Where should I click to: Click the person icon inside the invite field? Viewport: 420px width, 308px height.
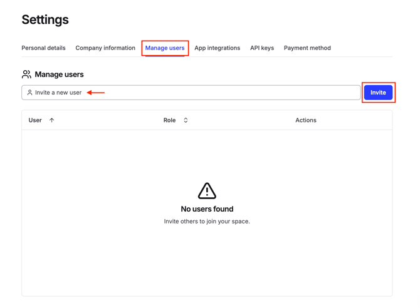point(29,93)
